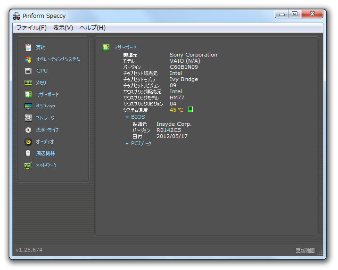
Task: Open the ヘルプ(H) menu
Action: click(92, 28)
